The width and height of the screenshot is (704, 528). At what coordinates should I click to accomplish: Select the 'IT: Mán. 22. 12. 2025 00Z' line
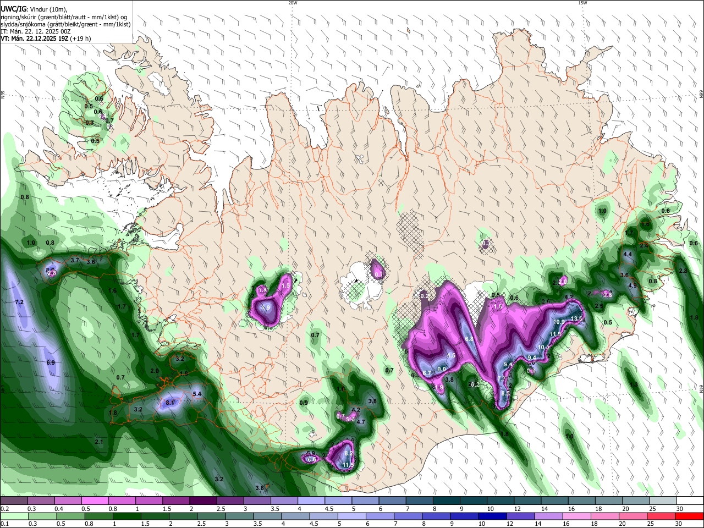click(36, 31)
